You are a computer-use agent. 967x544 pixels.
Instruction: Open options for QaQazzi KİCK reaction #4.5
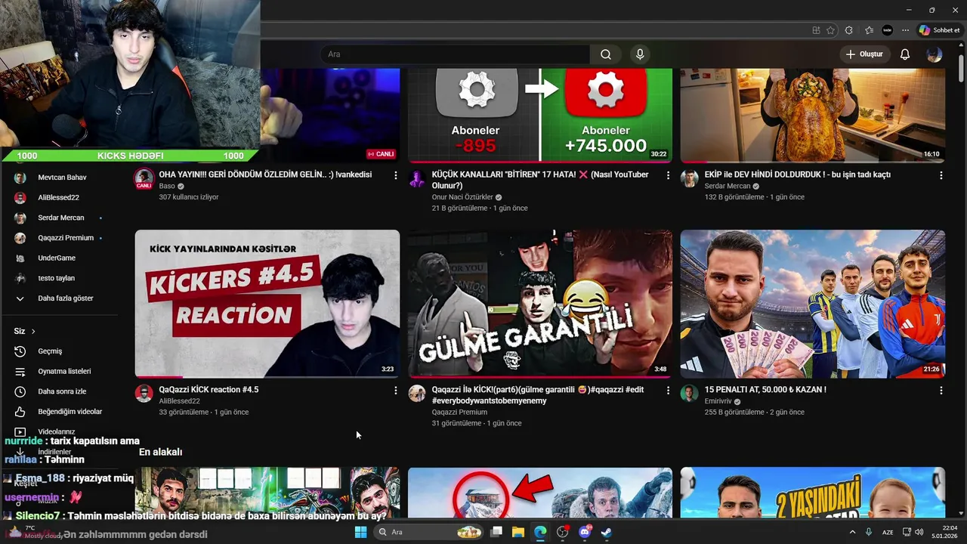(395, 391)
